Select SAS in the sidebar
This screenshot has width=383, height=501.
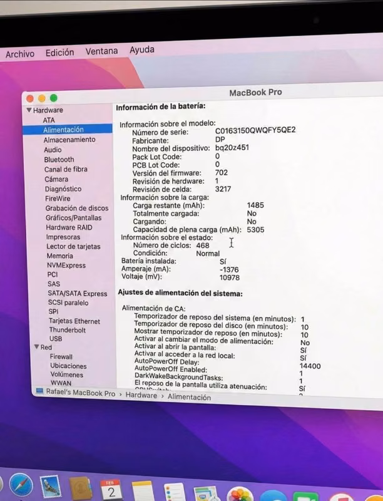54,284
